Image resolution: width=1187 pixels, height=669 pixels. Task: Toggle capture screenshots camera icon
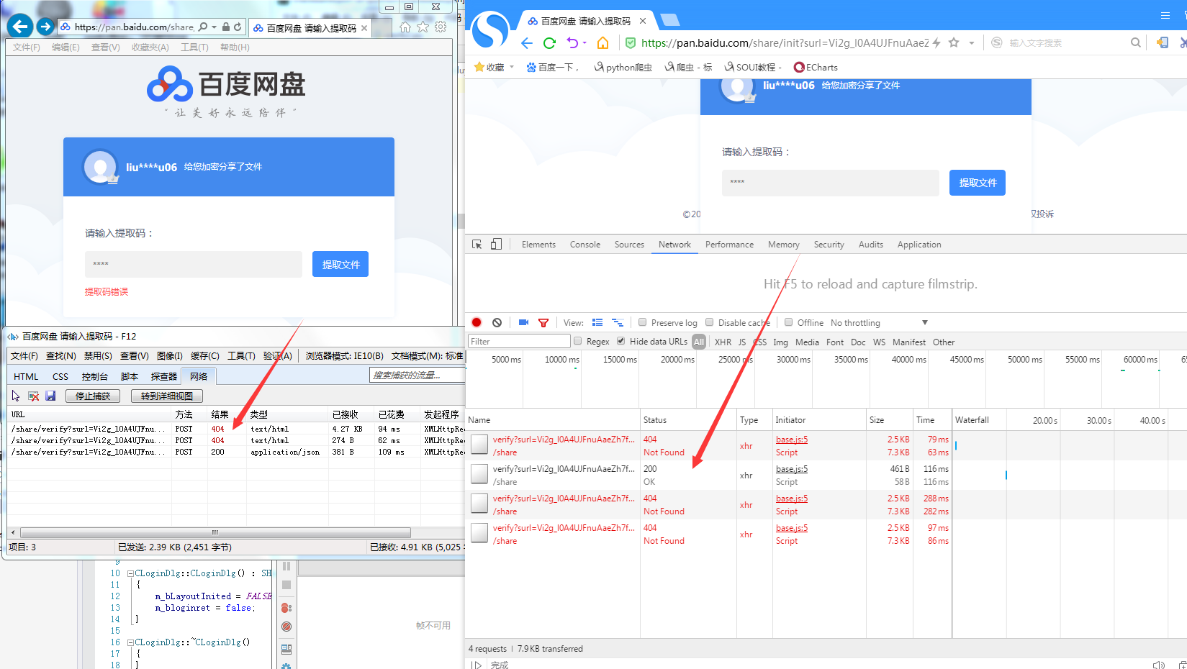[x=523, y=322]
